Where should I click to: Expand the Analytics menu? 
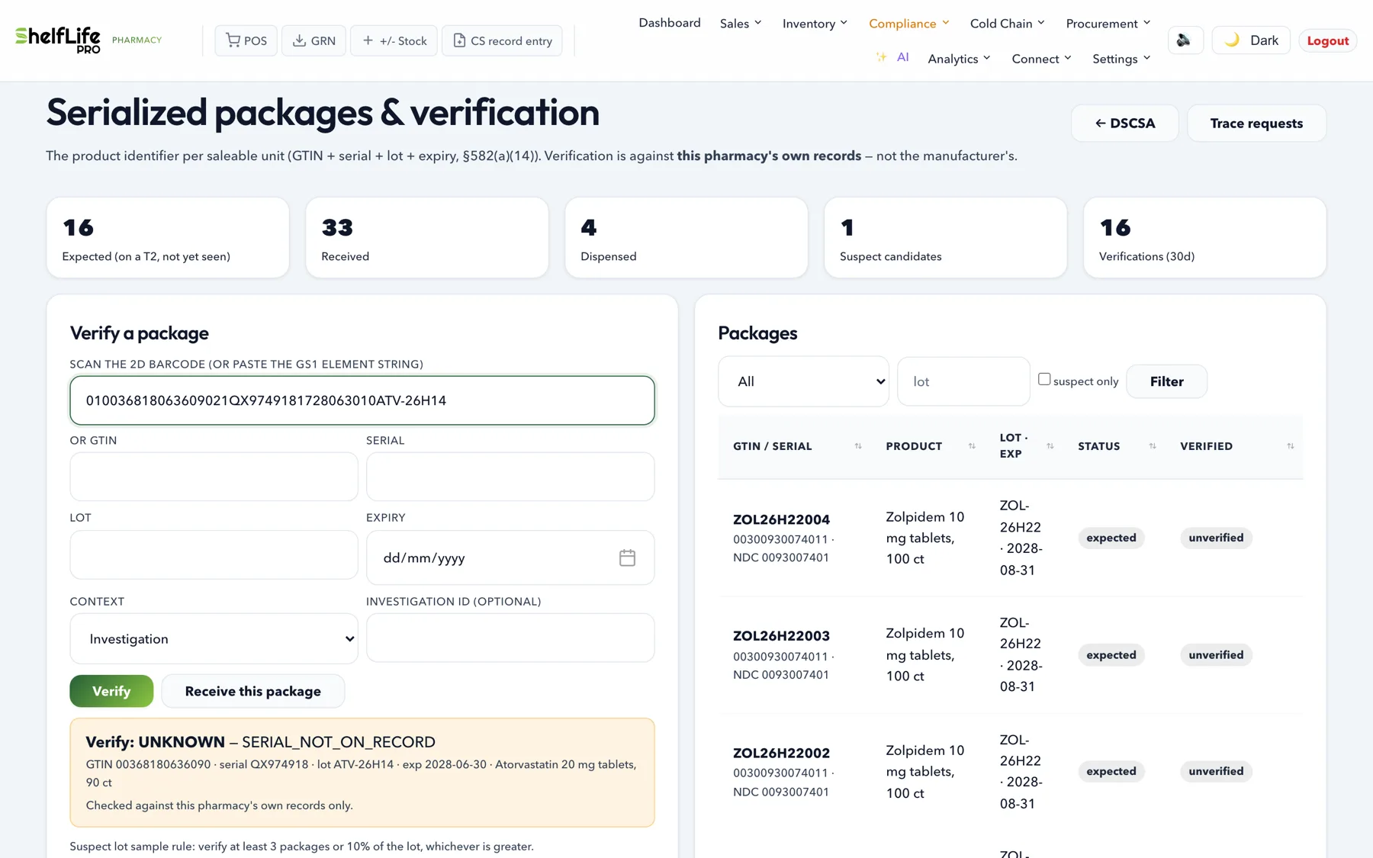tap(959, 59)
